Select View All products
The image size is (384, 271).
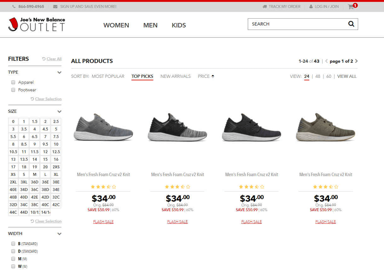(x=347, y=76)
